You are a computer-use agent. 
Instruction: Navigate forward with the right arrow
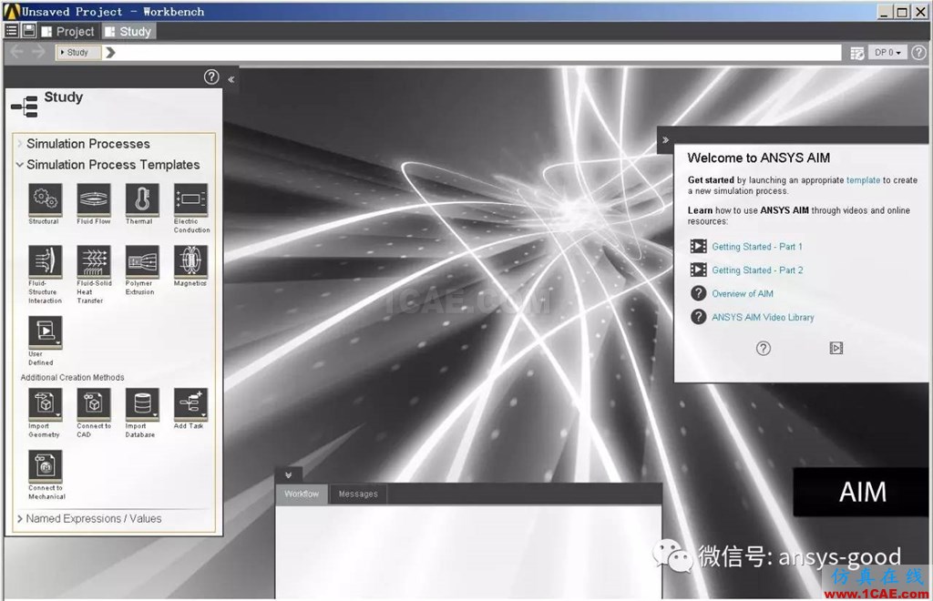(38, 52)
